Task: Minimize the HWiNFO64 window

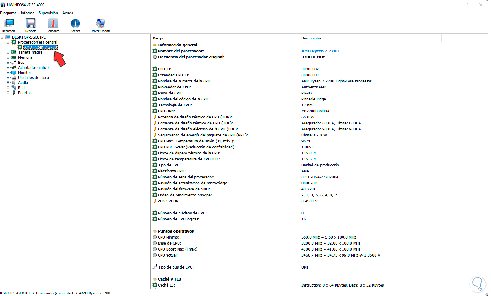Action: click(x=452, y=5)
